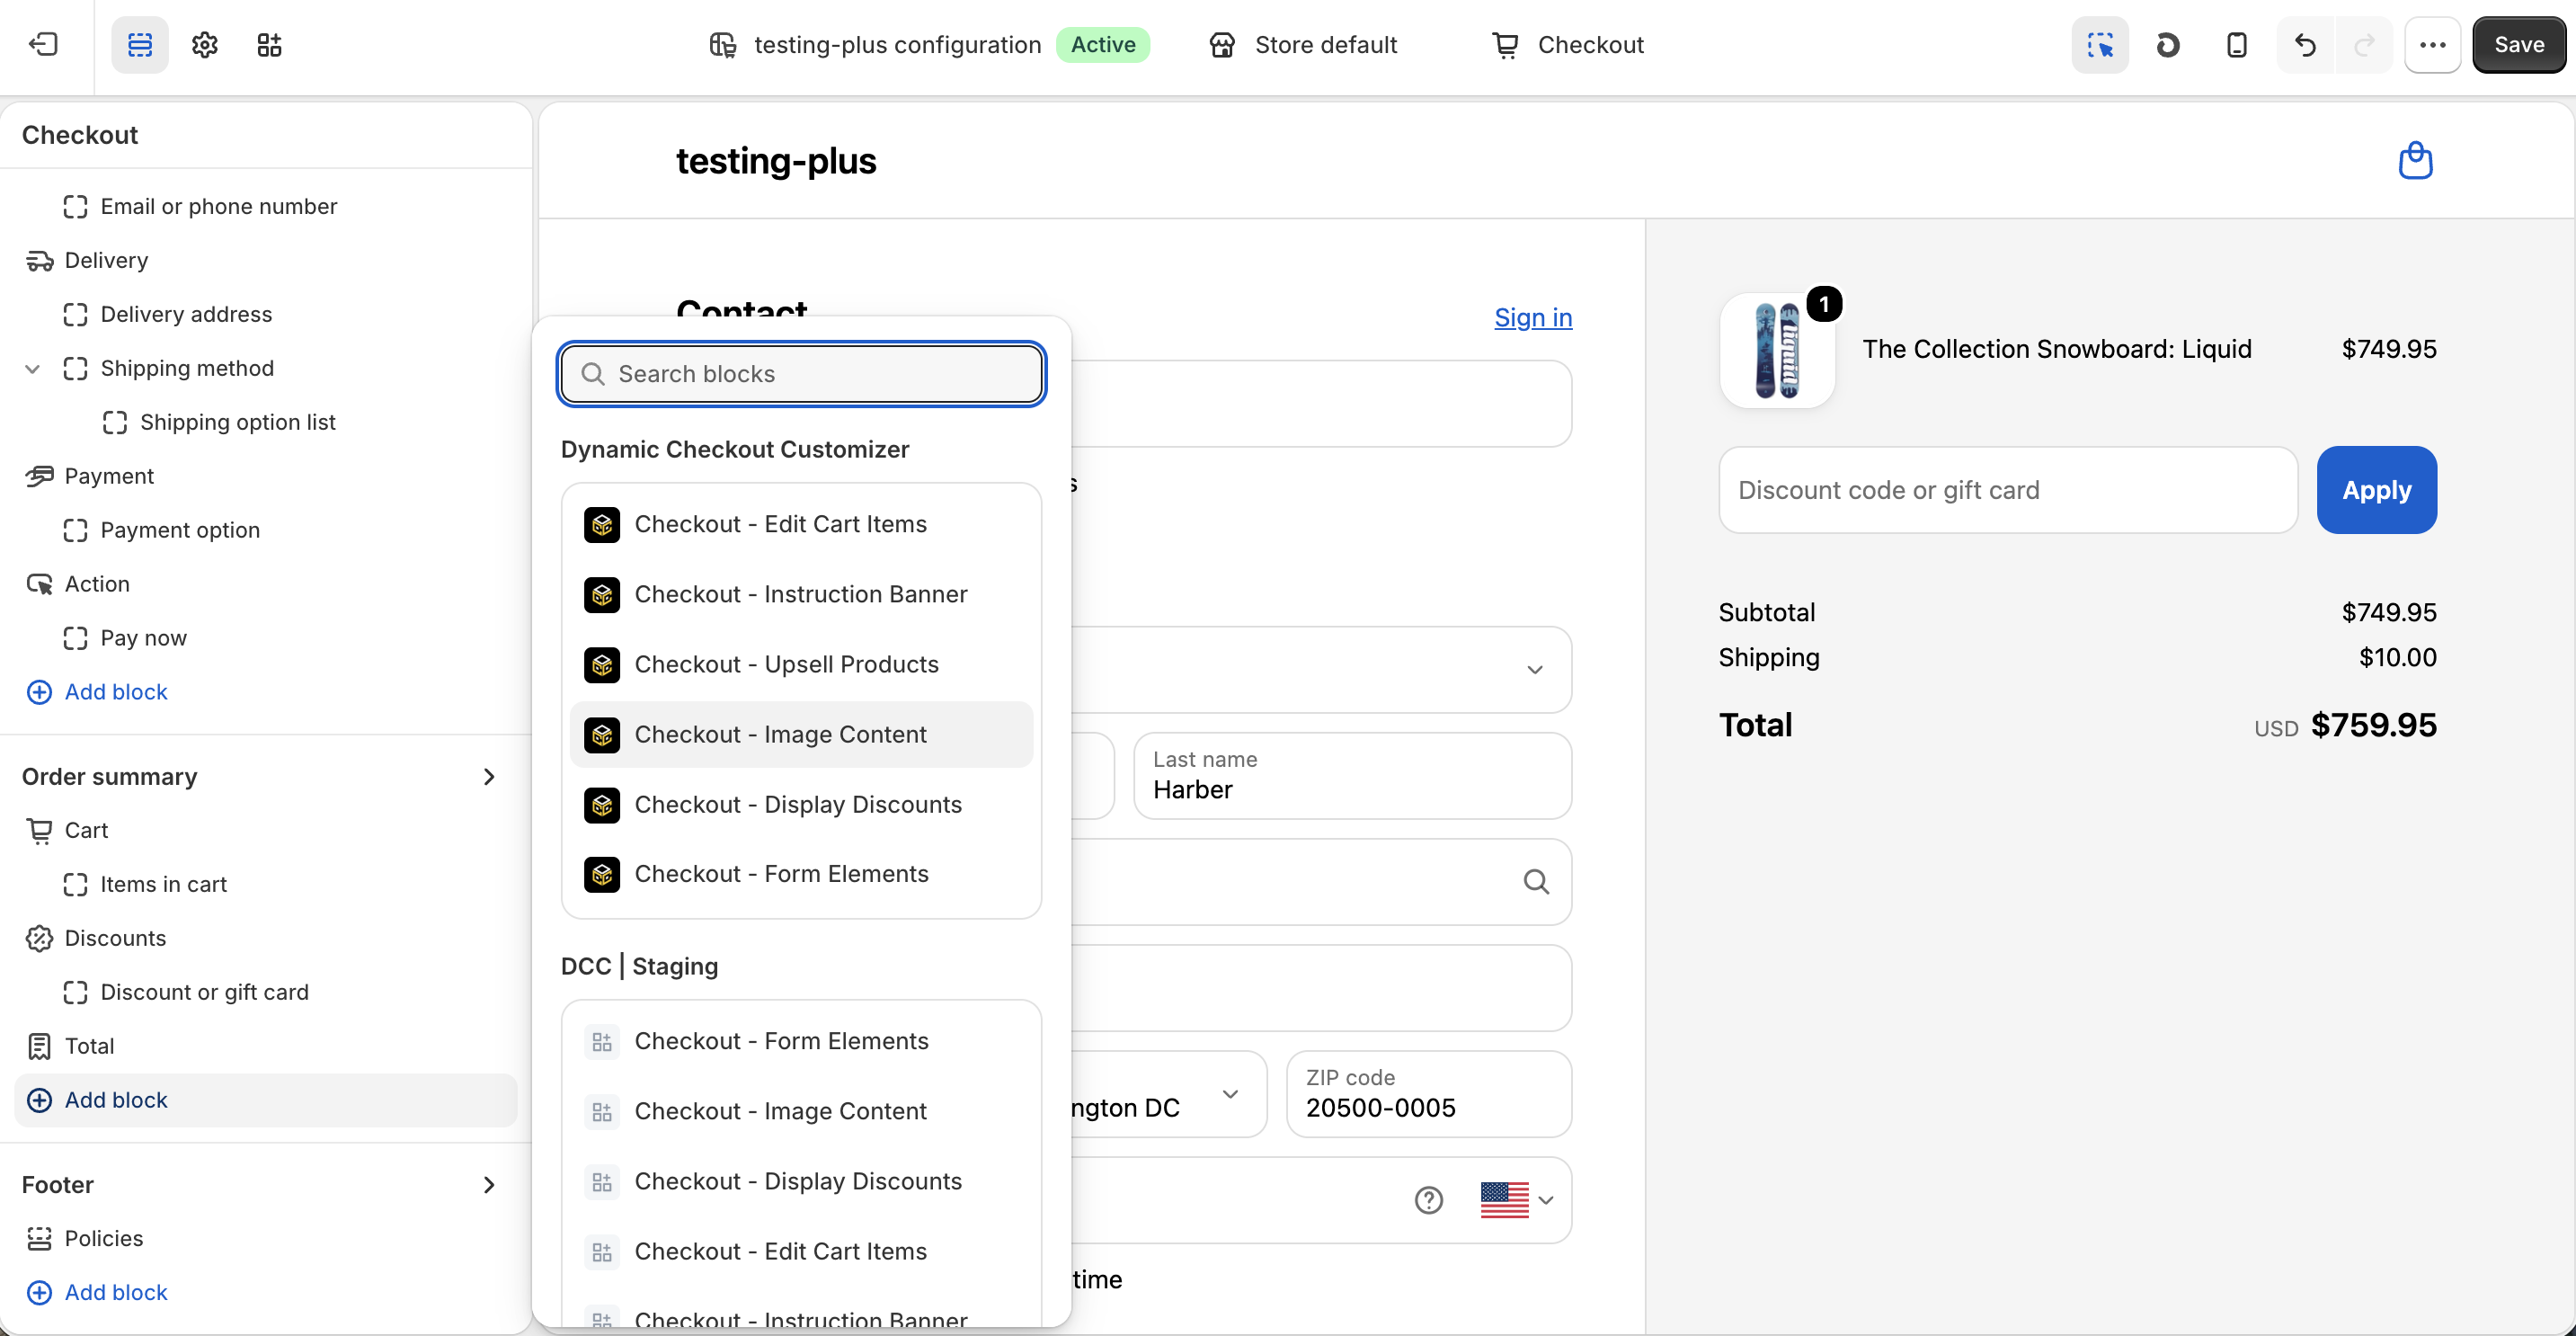This screenshot has width=2576, height=1336.
Task: Select Checkout - Edit Cart Items app block
Action: (x=801, y=524)
